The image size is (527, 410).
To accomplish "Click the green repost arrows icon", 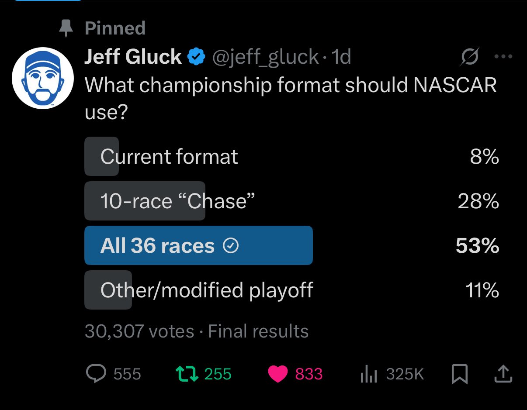I will (x=187, y=374).
